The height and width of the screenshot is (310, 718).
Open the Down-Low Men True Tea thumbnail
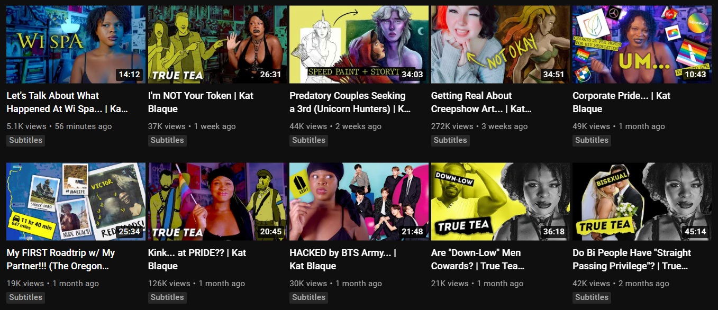(501, 202)
